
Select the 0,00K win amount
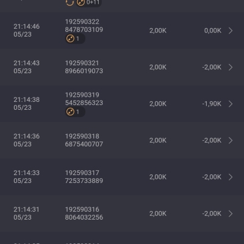(213, 30)
